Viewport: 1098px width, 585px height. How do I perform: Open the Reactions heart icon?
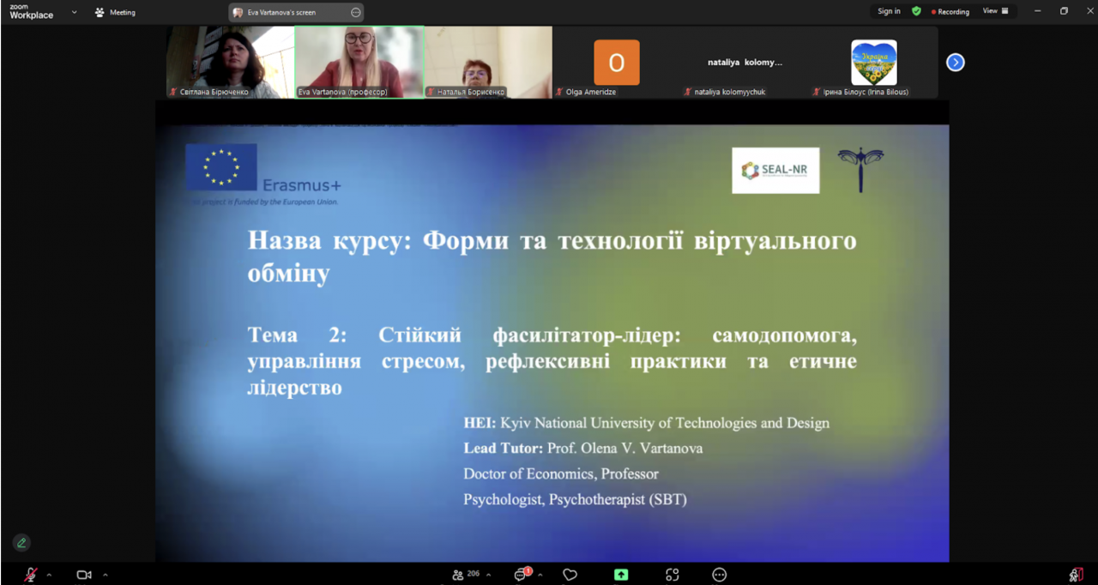[570, 575]
